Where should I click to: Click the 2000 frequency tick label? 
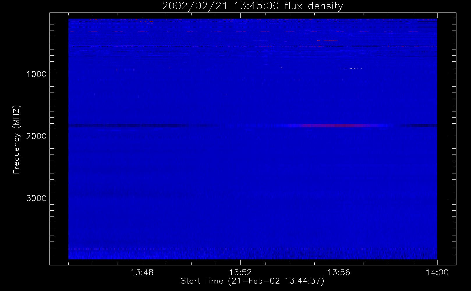(36, 136)
